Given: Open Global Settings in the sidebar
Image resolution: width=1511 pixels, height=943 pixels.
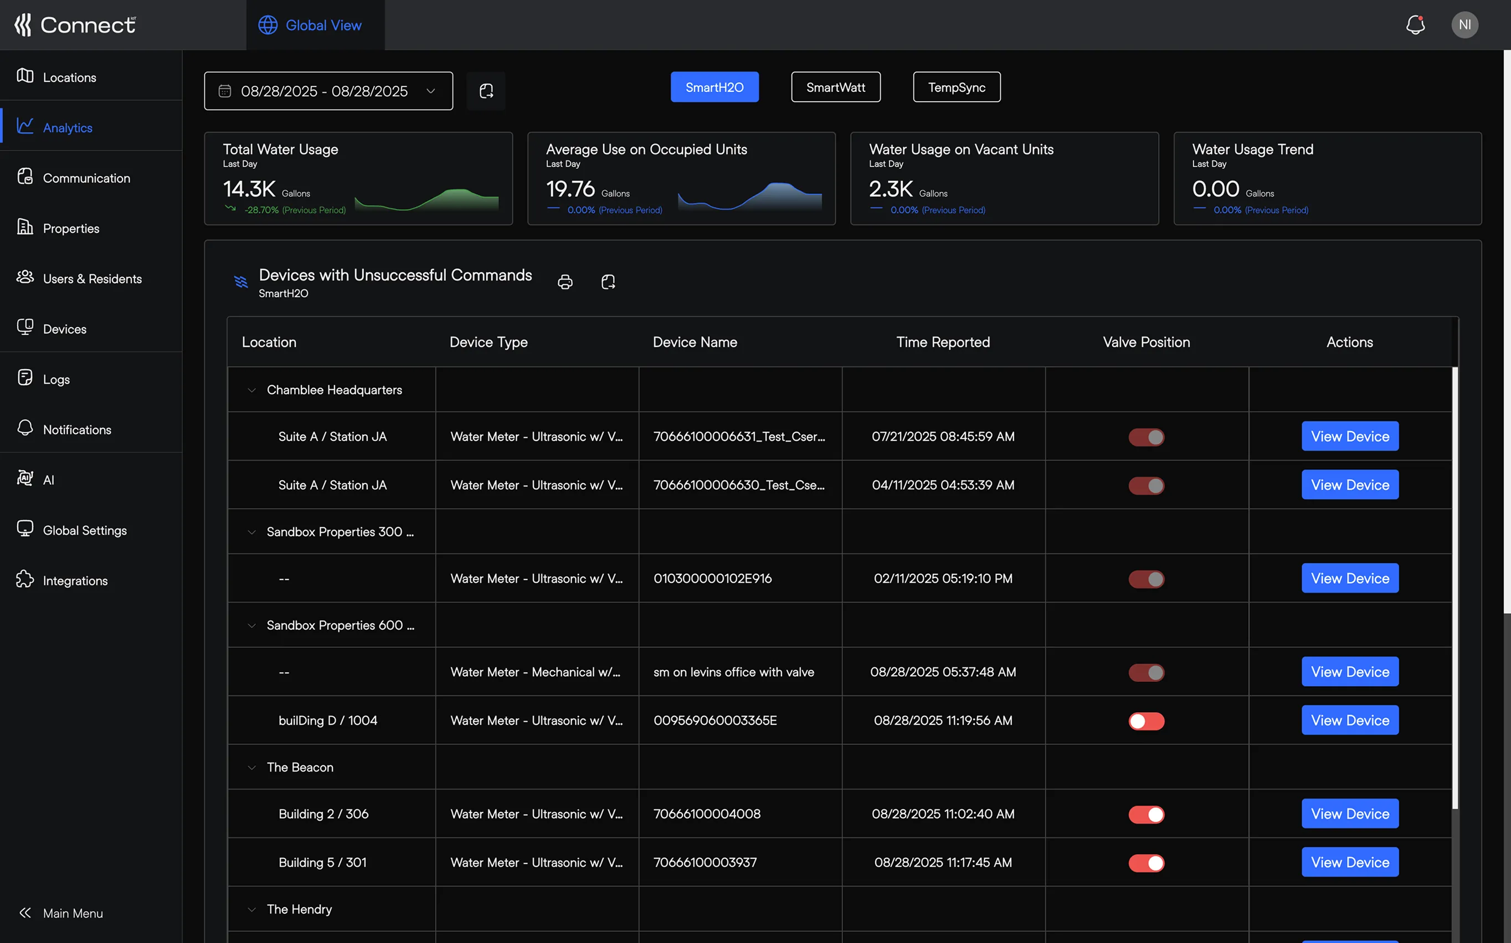Looking at the screenshot, I should (x=84, y=530).
